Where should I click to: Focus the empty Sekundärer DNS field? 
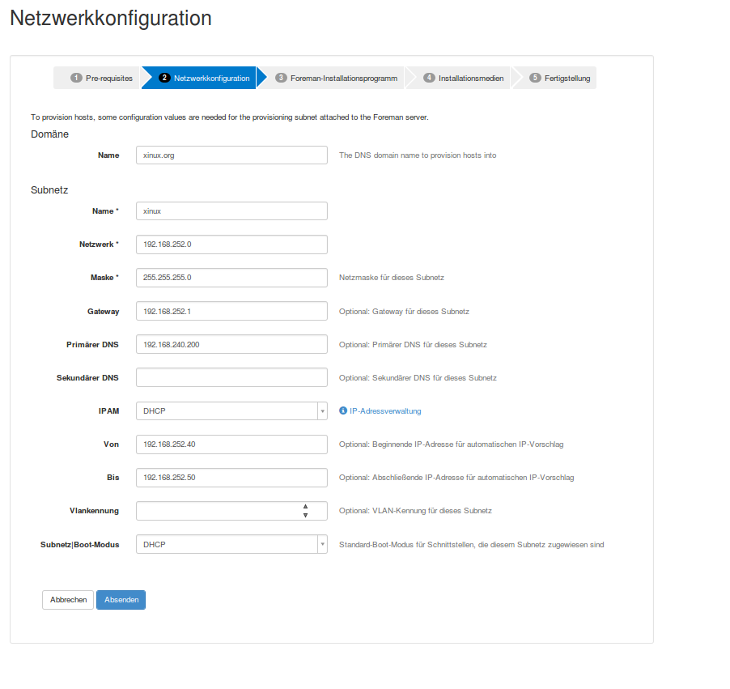point(231,378)
